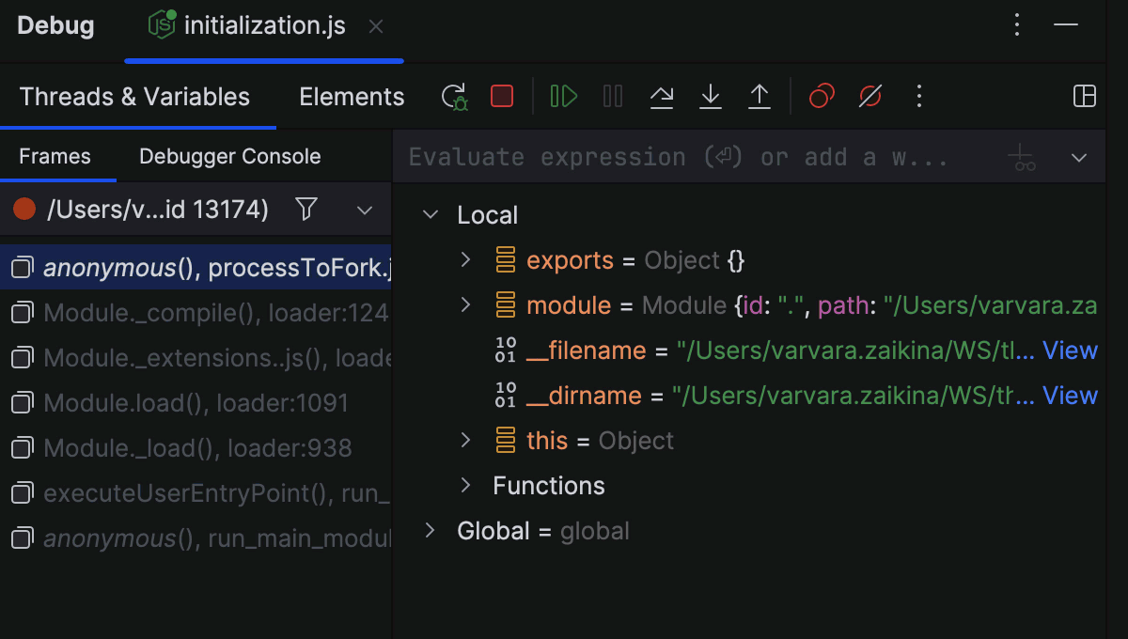Screen dimensions: 1128x639
Task: Open the debug panel layout settings
Action: (x=1085, y=95)
